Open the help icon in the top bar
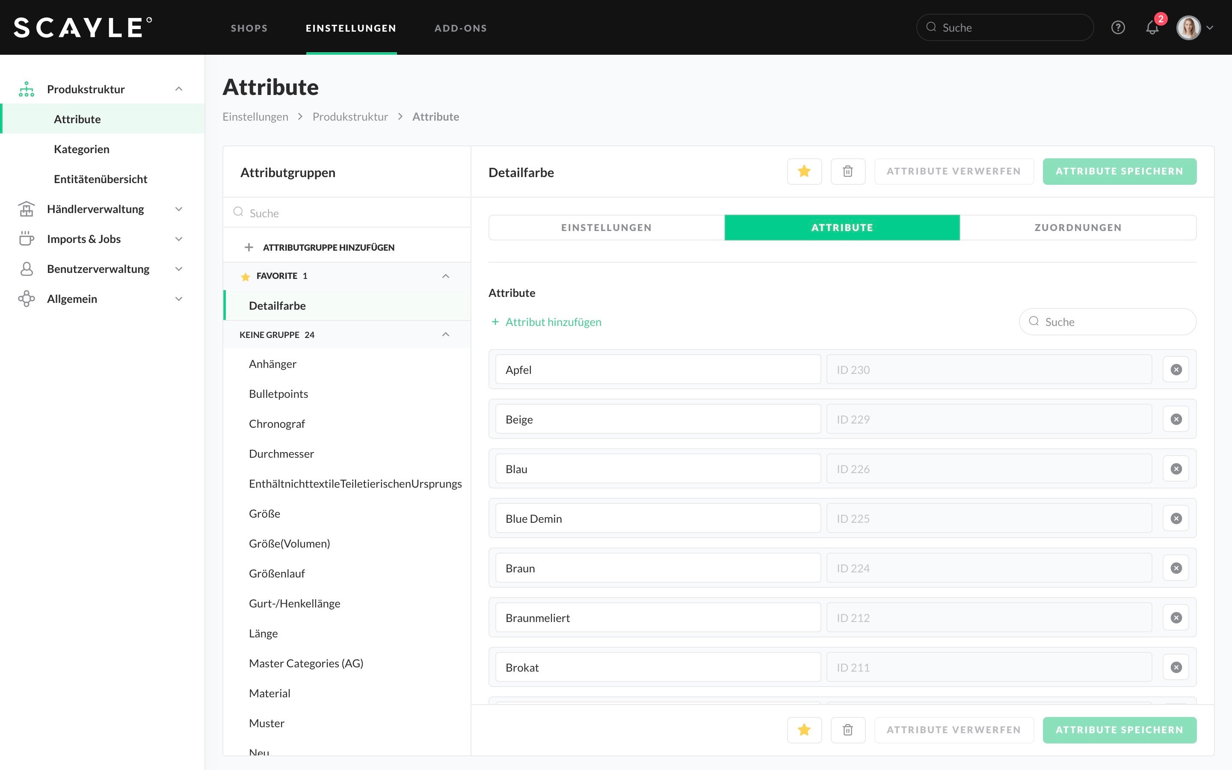 point(1118,27)
